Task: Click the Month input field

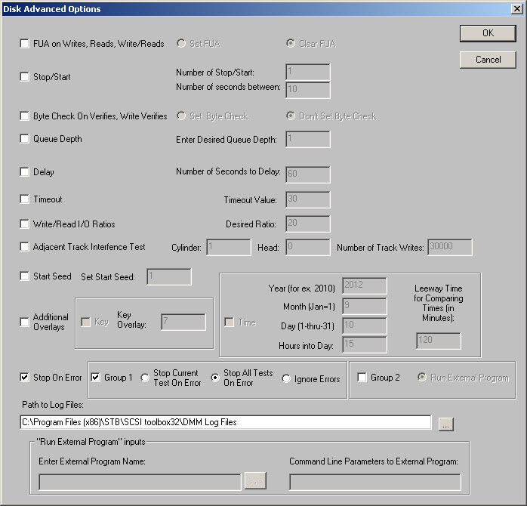Action: click(365, 306)
